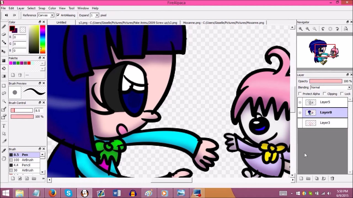Adjust the brush size slider
This screenshot has width=353, height=198.
(22, 110)
